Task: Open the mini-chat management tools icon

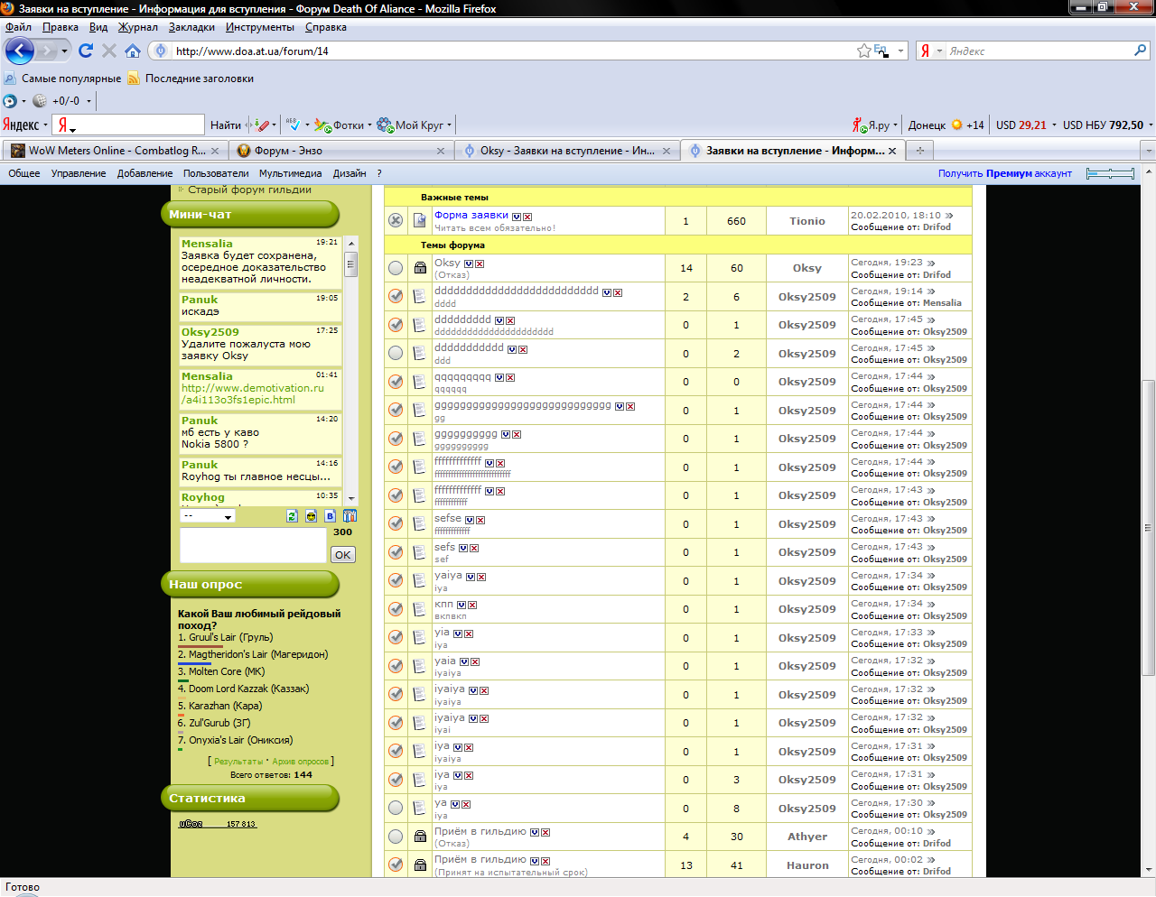Action: tap(350, 516)
